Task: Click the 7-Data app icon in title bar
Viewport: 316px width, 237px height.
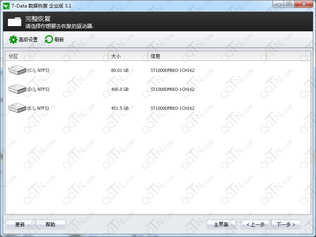Action: click(6, 4)
